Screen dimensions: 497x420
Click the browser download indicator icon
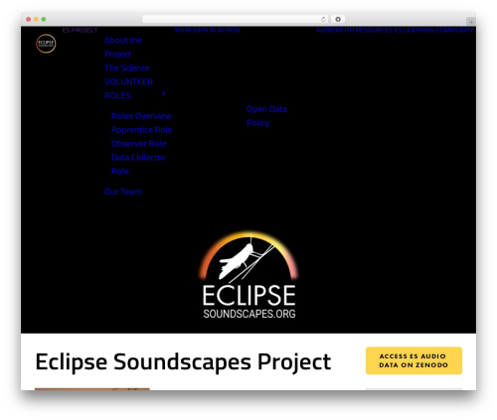tap(338, 19)
